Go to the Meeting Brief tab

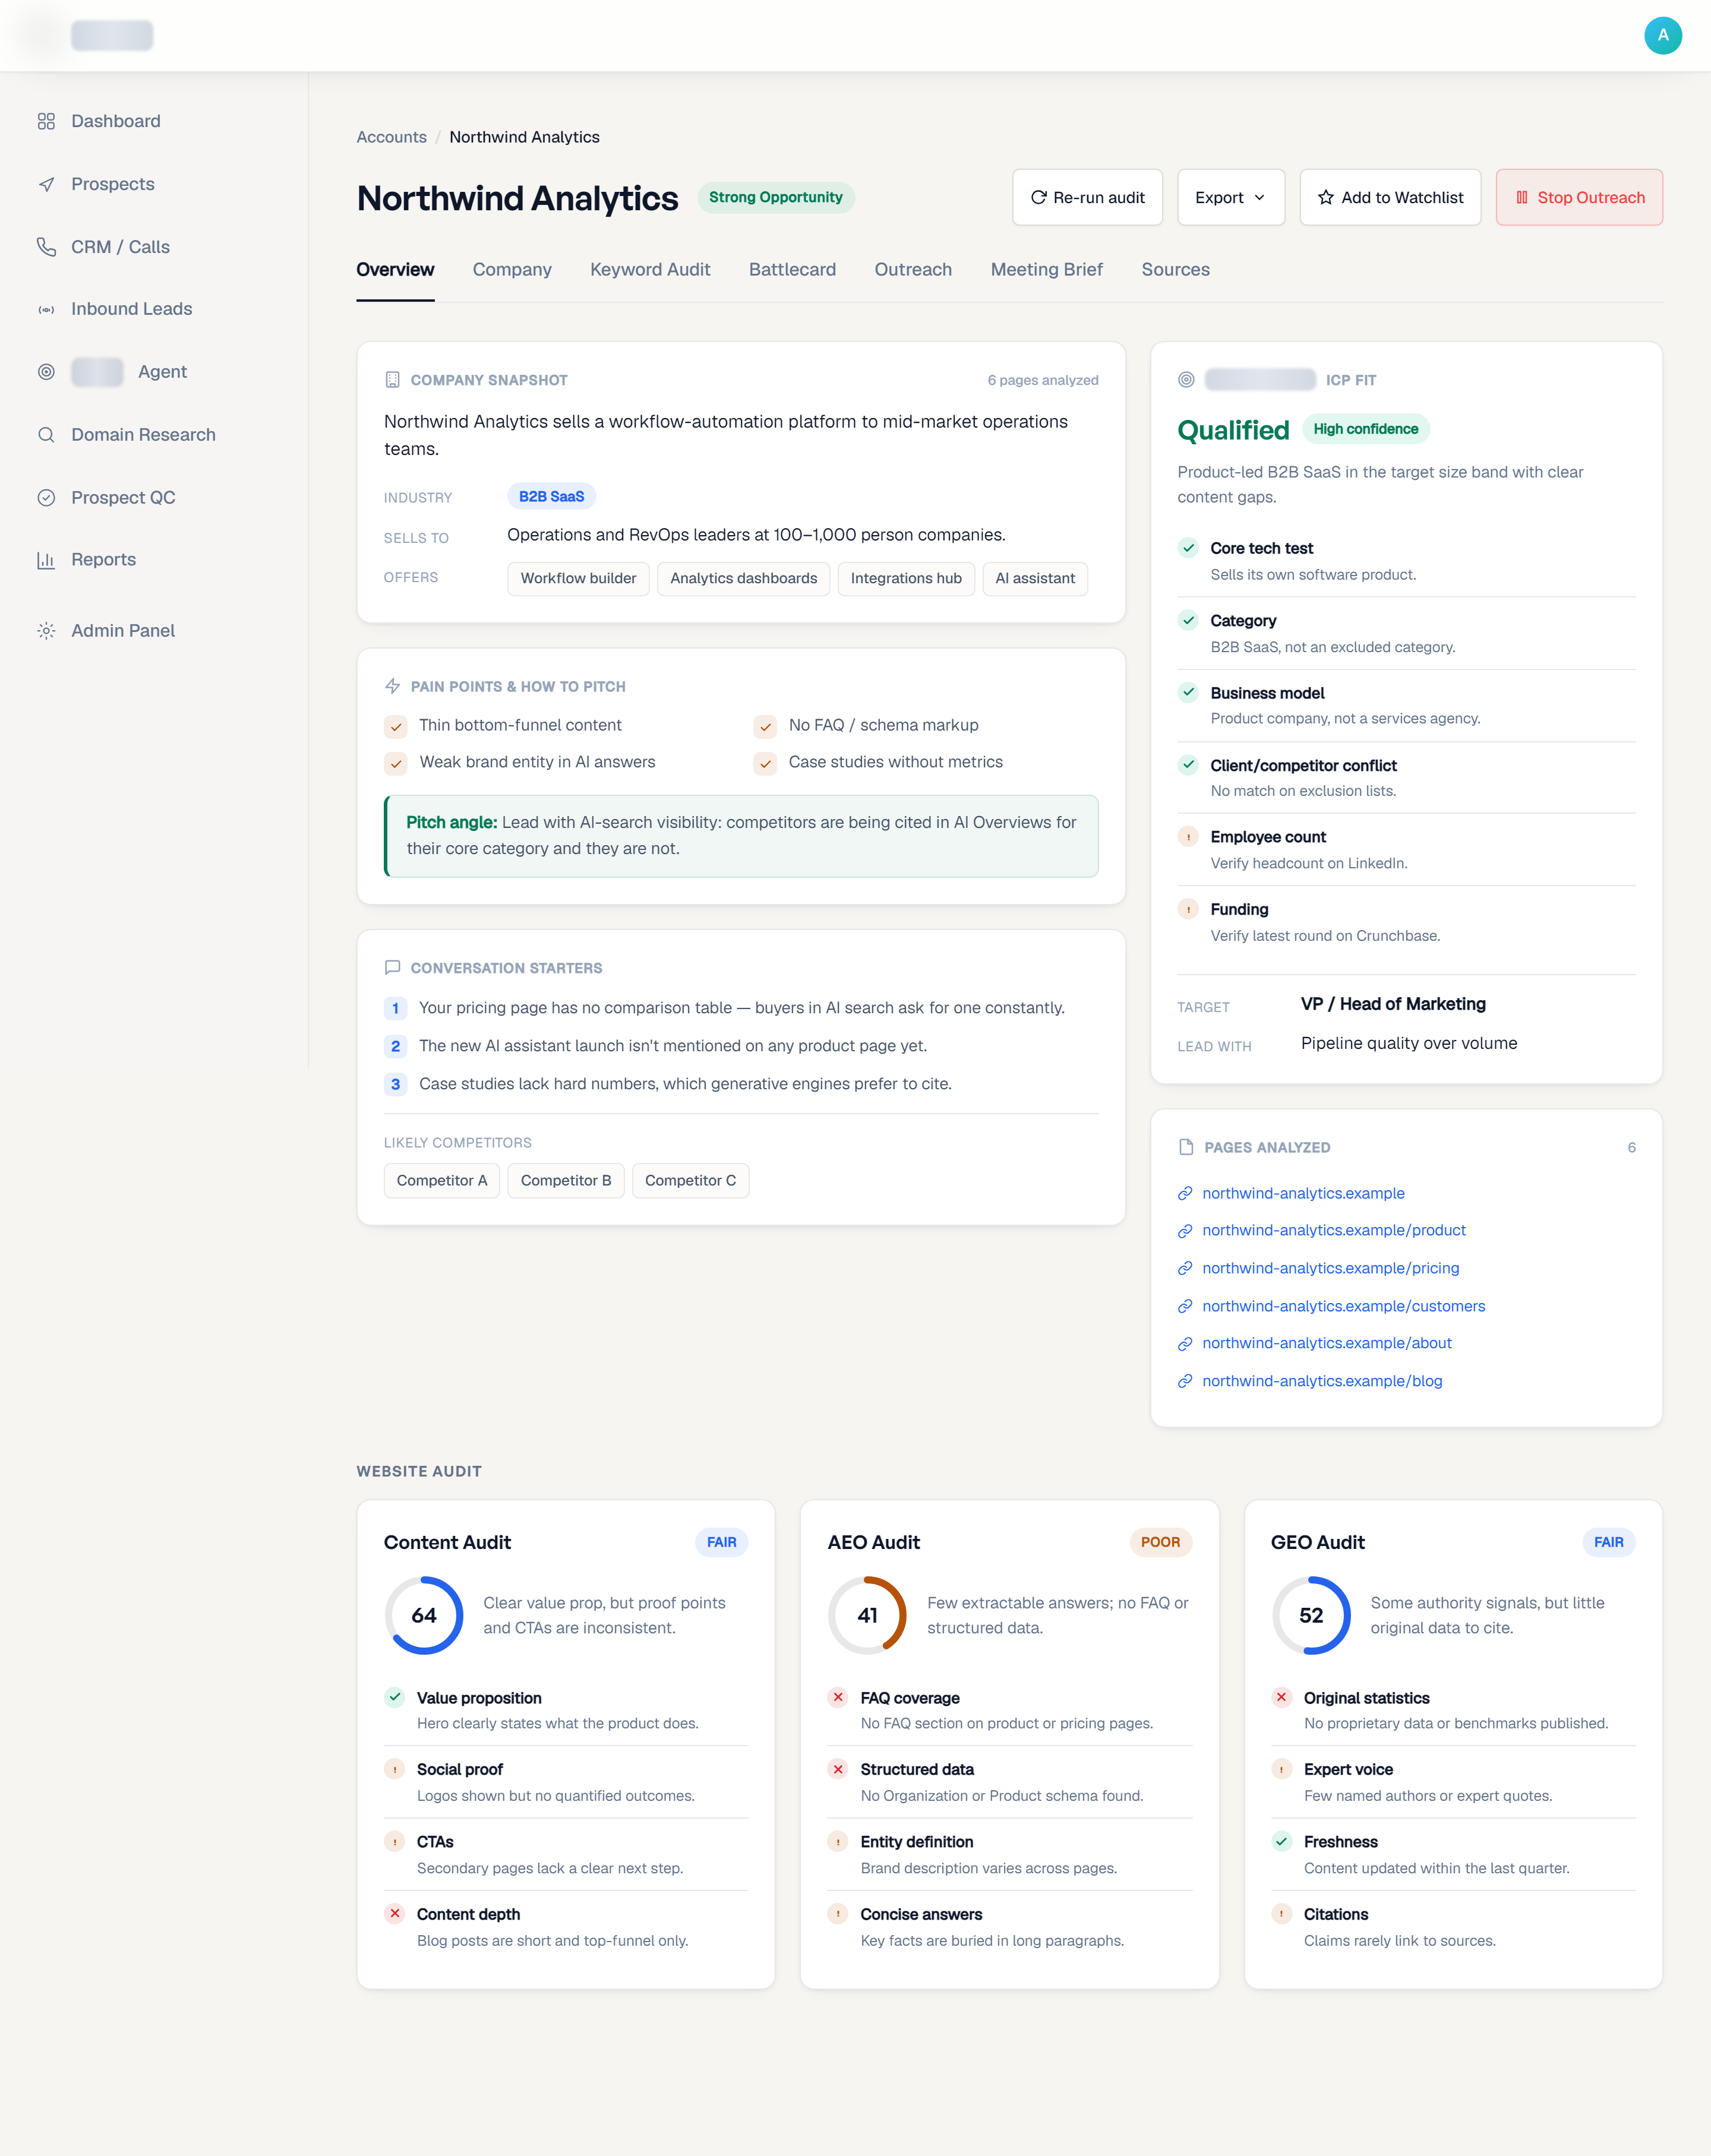tap(1046, 269)
